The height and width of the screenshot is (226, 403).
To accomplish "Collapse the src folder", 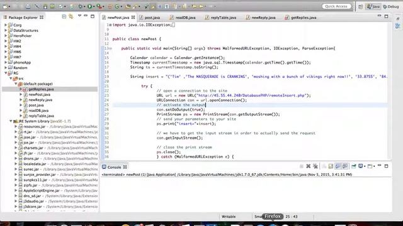I will point(11,78).
